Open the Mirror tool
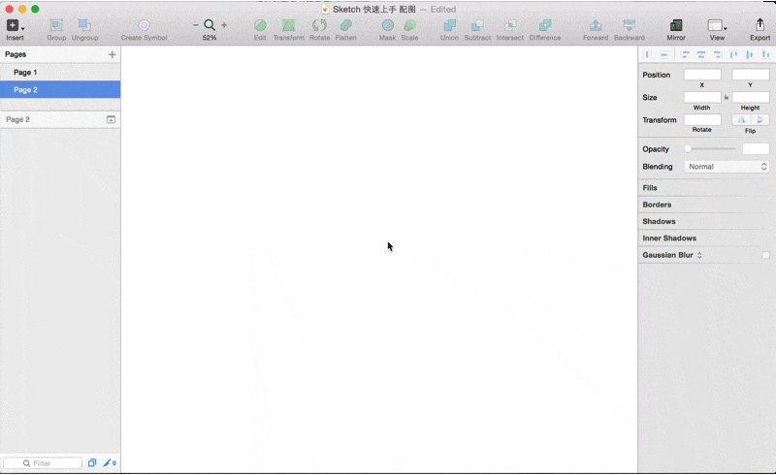Viewport: 776px width, 475px height. click(676, 25)
